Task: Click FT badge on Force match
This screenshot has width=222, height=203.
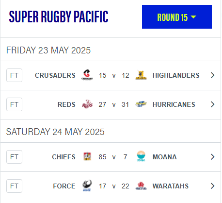Action: pos(14,186)
